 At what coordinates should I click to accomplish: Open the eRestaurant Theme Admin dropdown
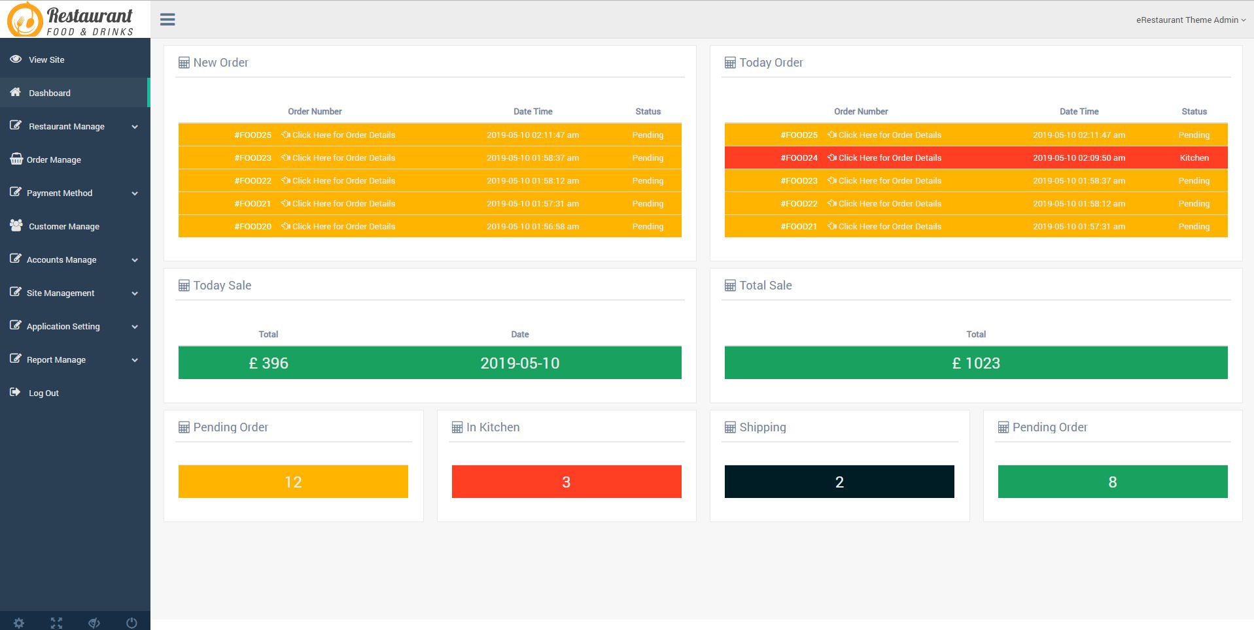[x=1190, y=20]
